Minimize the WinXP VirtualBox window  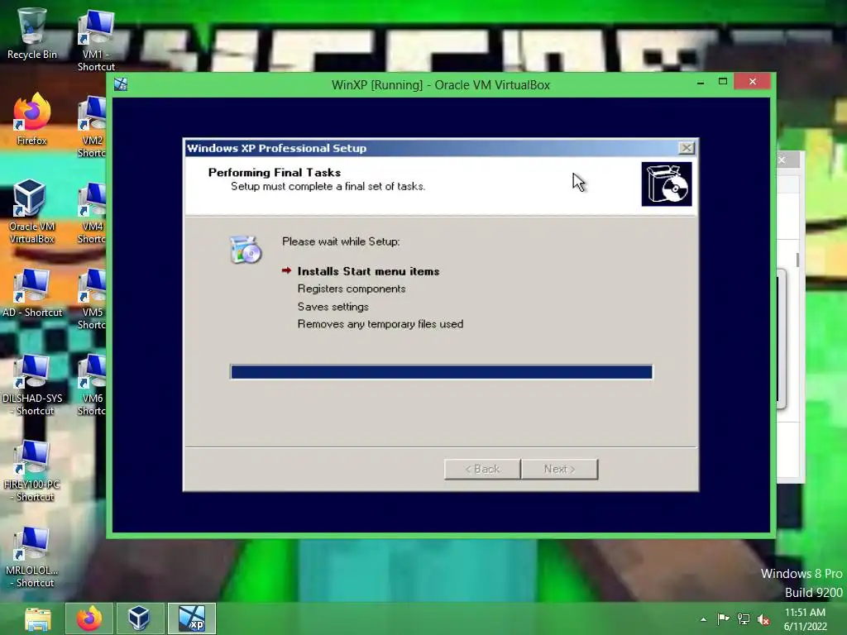tap(701, 82)
